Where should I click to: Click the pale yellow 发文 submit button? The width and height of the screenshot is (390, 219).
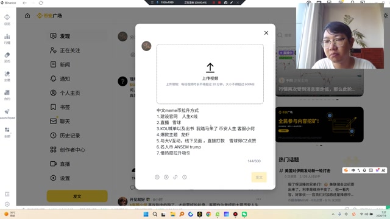[259, 177]
